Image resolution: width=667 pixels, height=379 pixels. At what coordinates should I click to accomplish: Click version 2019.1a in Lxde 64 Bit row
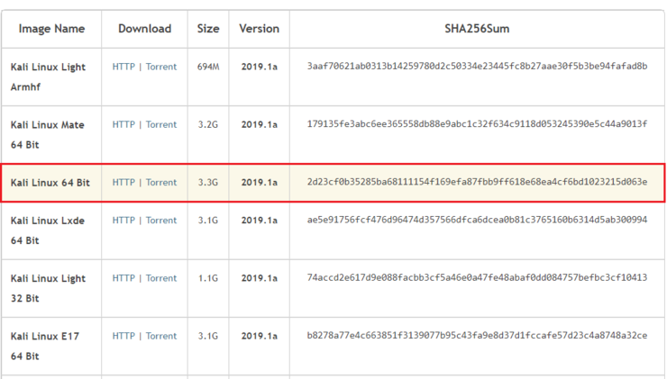pos(259,220)
